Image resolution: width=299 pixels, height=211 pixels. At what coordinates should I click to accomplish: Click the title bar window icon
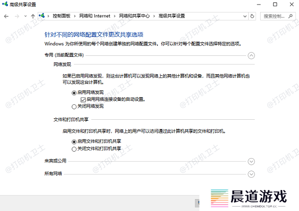pyautogui.click(x=5, y=4)
